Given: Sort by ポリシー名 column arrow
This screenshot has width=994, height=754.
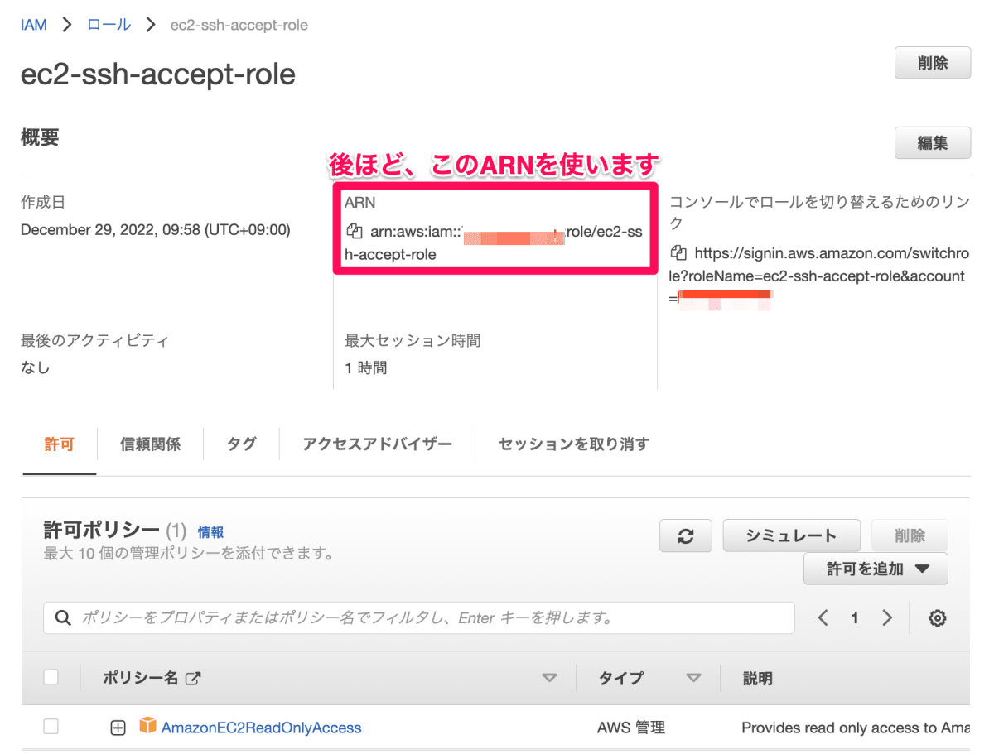Looking at the screenshot, I should click(x=549, y=678).
